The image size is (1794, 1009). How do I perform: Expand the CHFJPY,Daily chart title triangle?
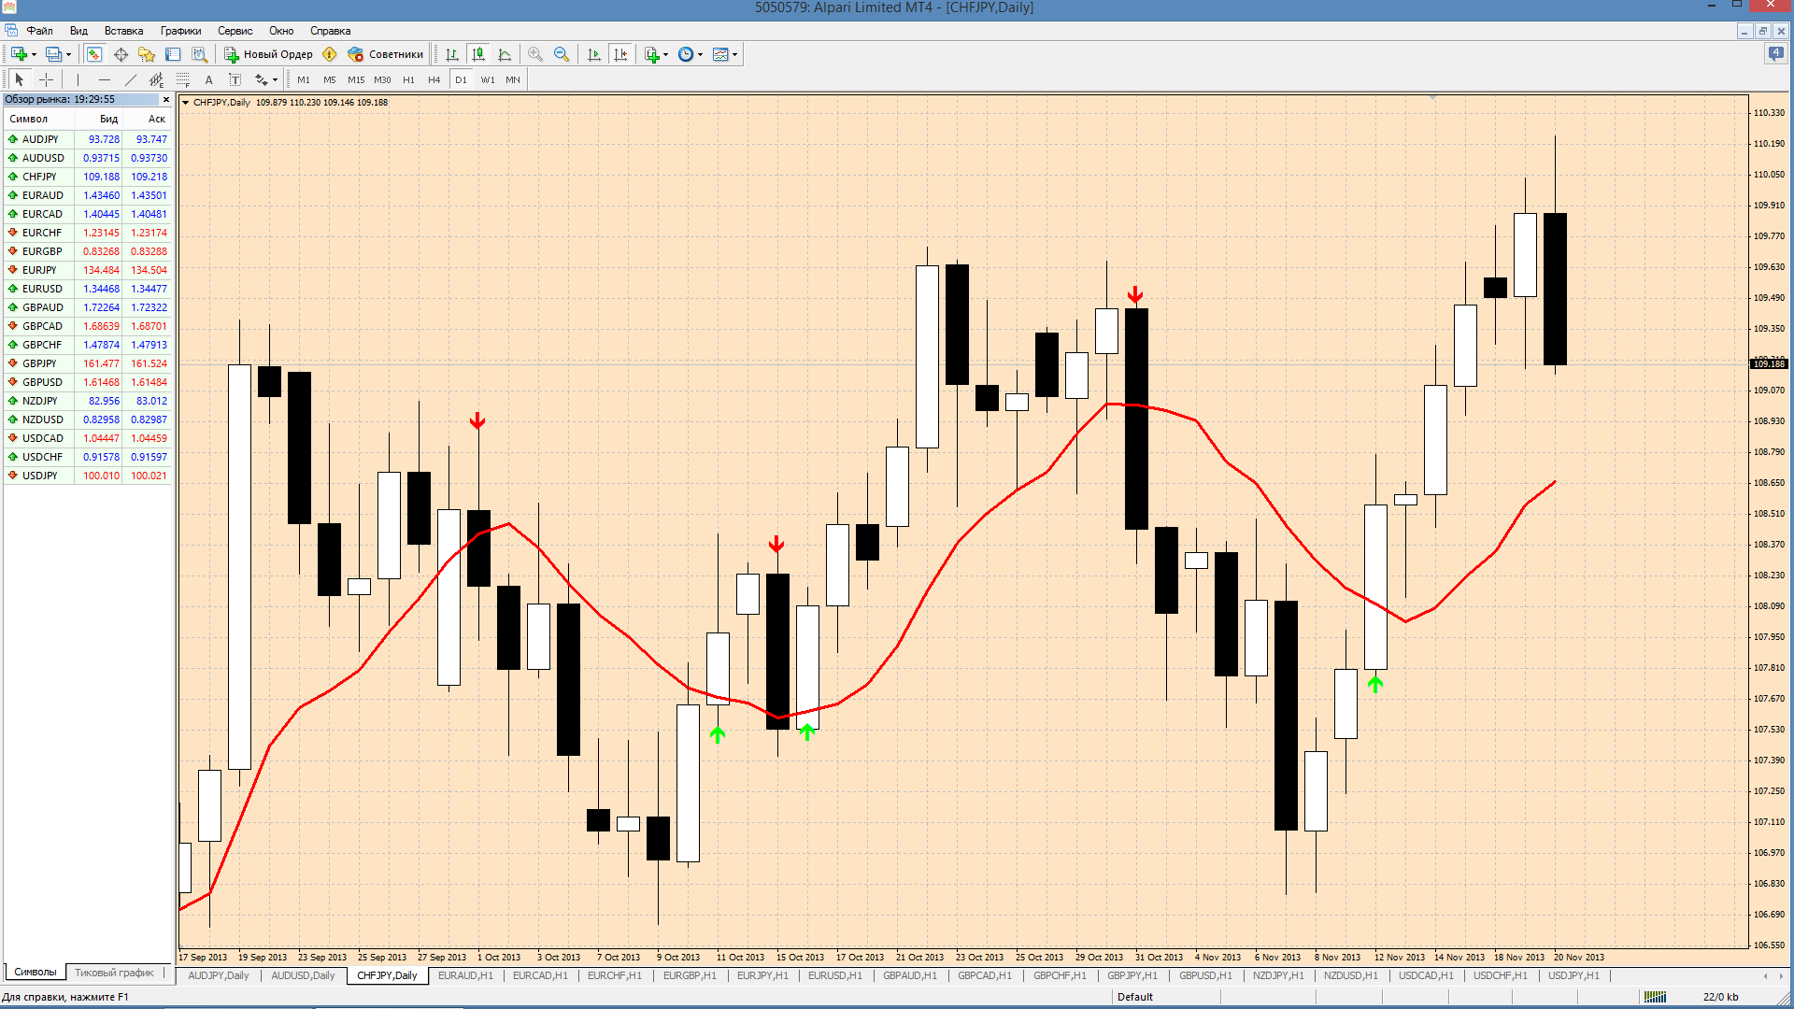point(185,103)
